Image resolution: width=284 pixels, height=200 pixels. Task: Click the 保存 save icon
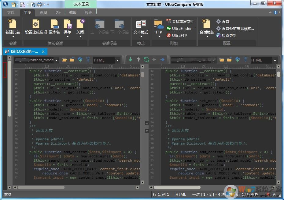pyautogui.click(x=67, y=24)
